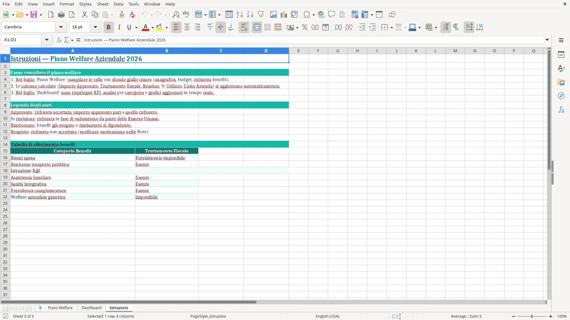
Task: Open the Font Name dropdown
Action: pyautogui.click(x=61, y=27)
